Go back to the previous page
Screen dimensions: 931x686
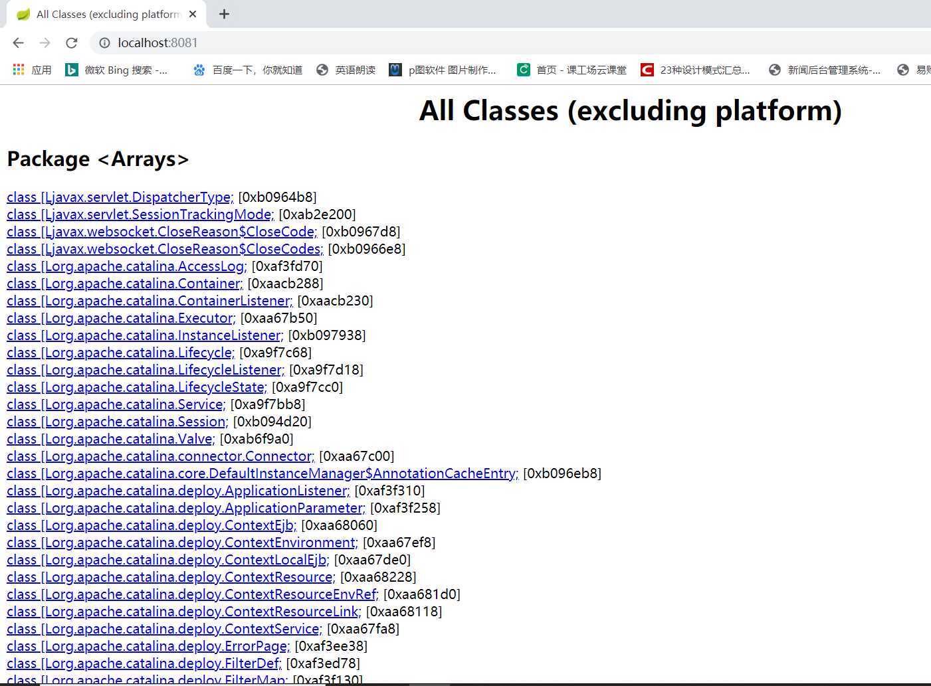tap(18, 43)
